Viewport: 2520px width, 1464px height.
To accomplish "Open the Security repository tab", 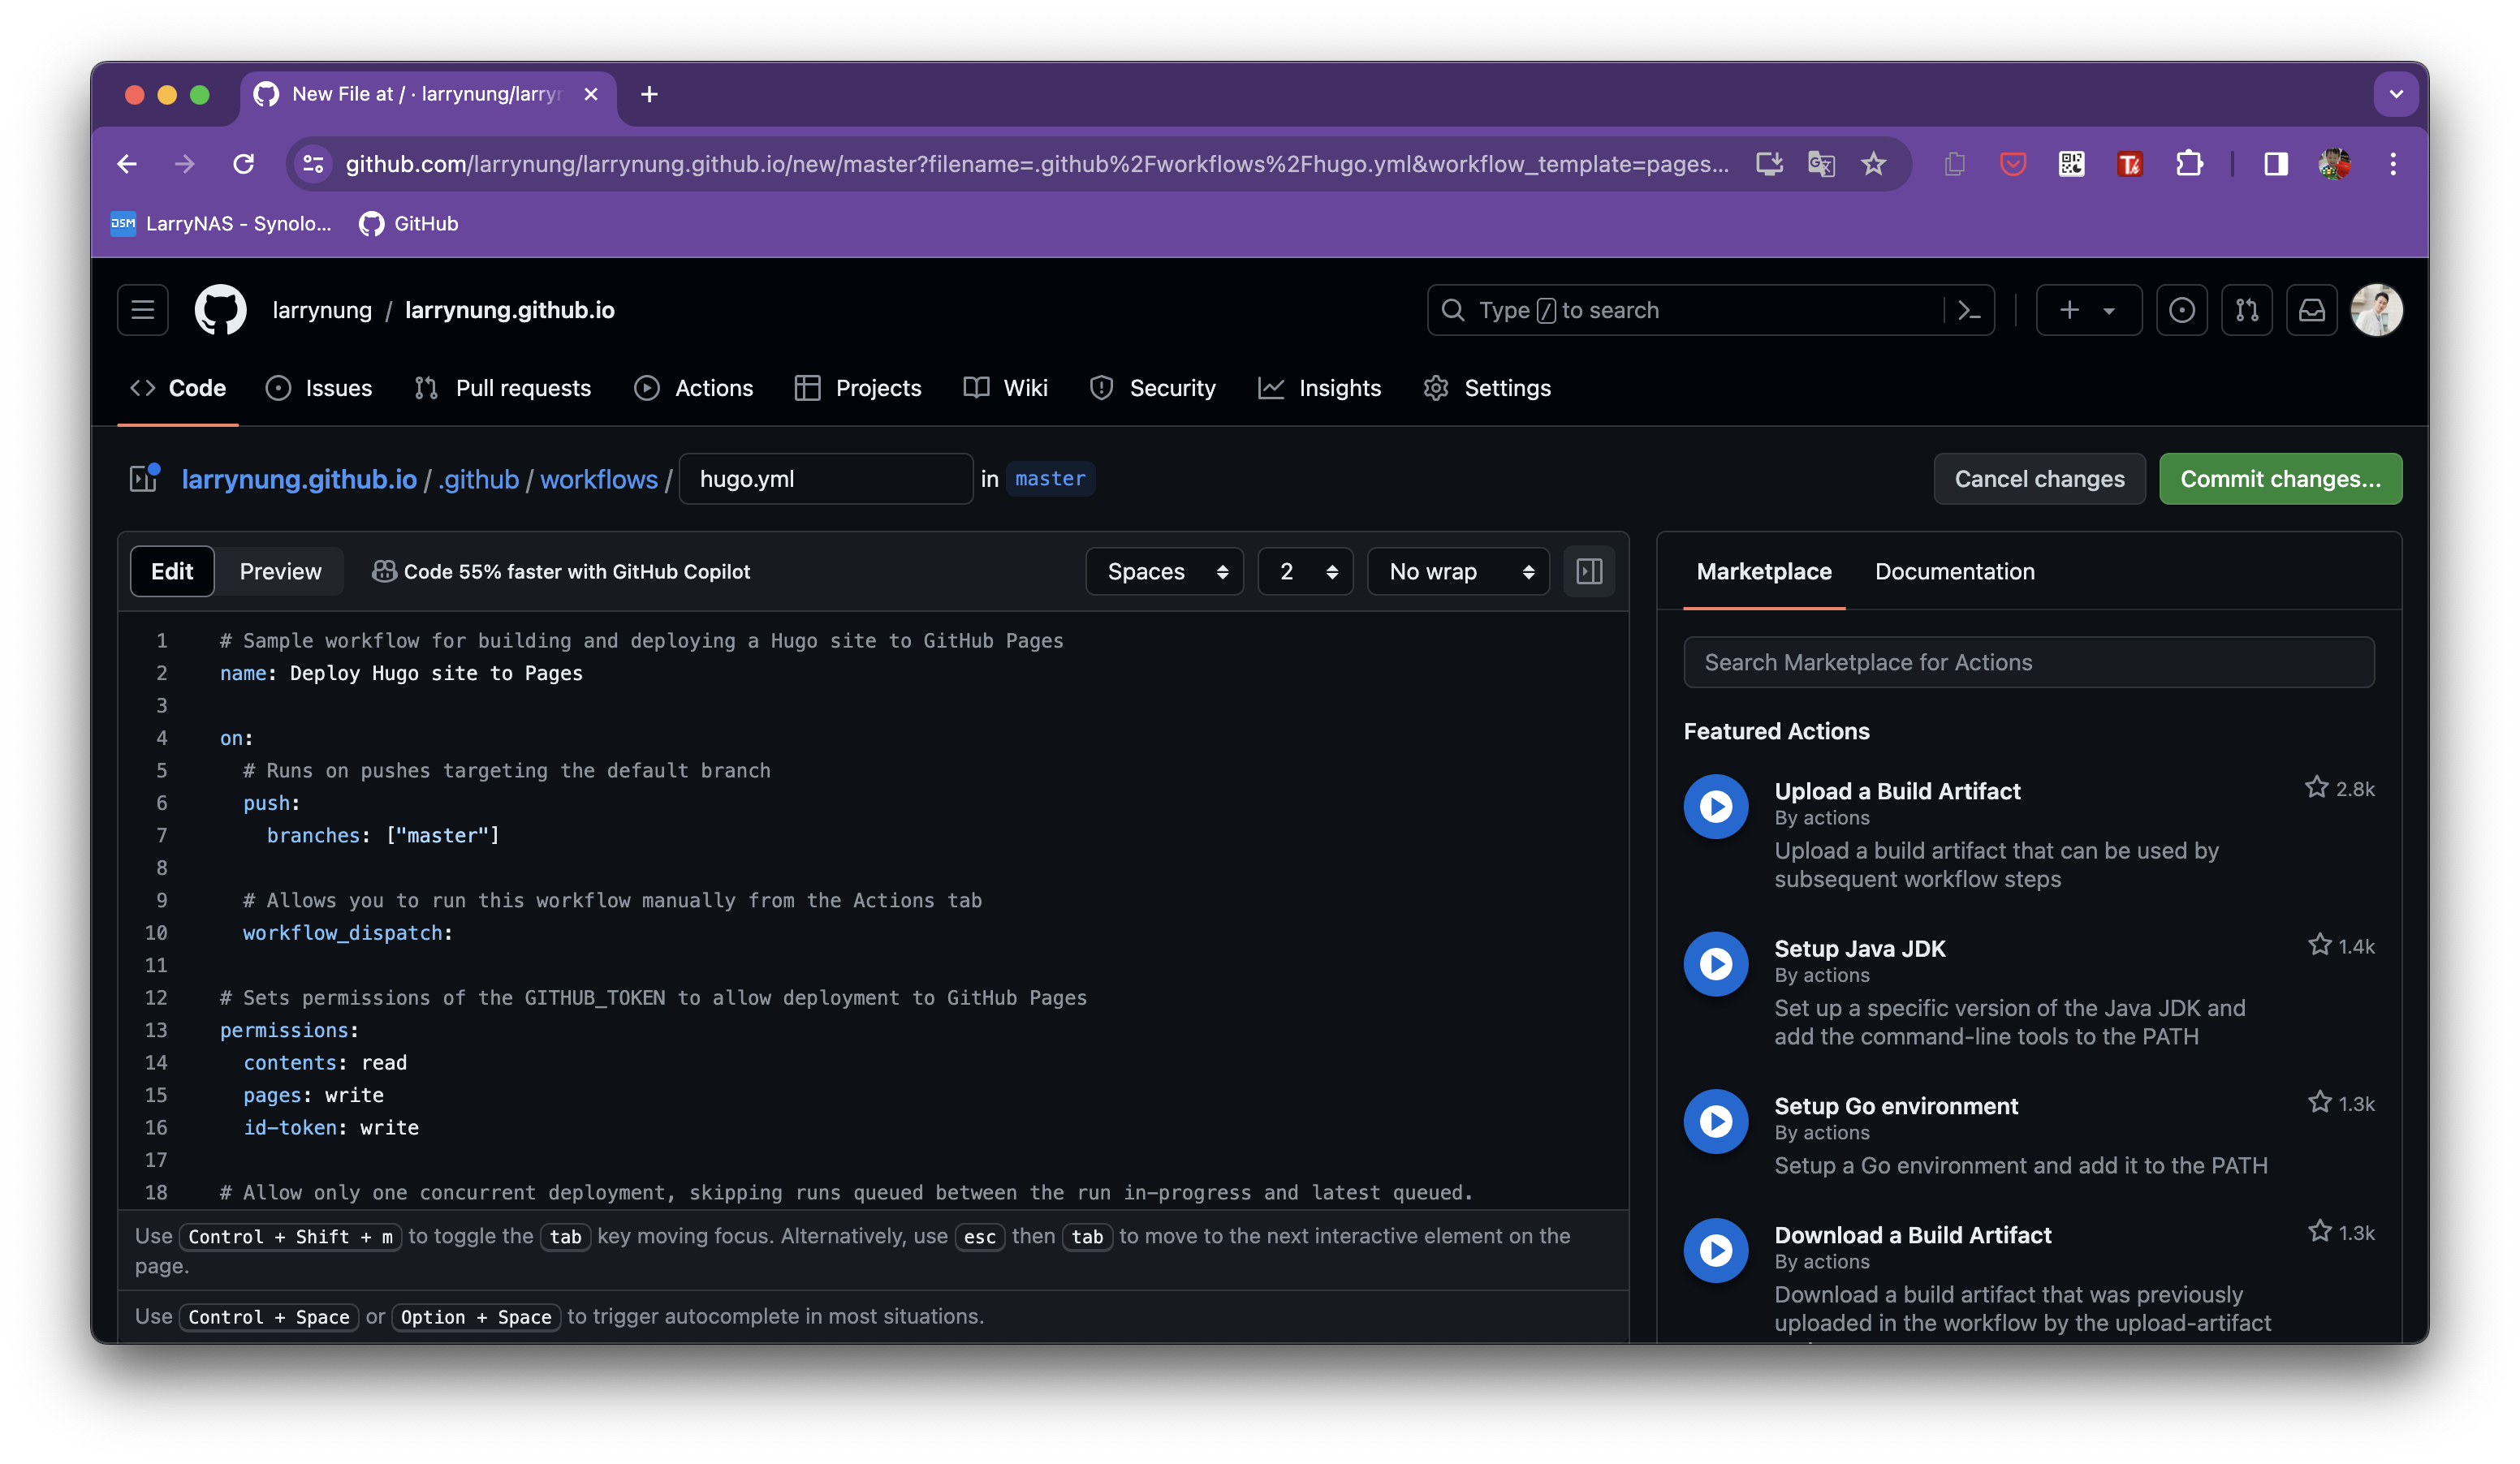I will tap(1153, 388).
